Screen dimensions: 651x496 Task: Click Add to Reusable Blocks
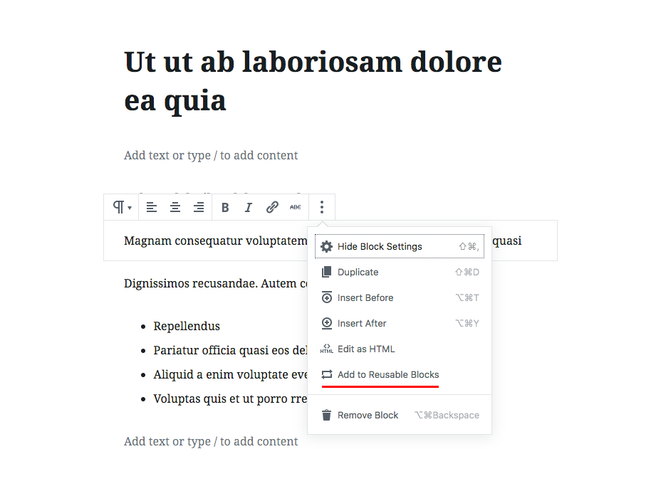400,375
